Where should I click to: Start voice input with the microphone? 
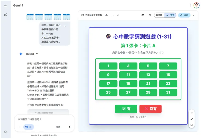[70, 127]
